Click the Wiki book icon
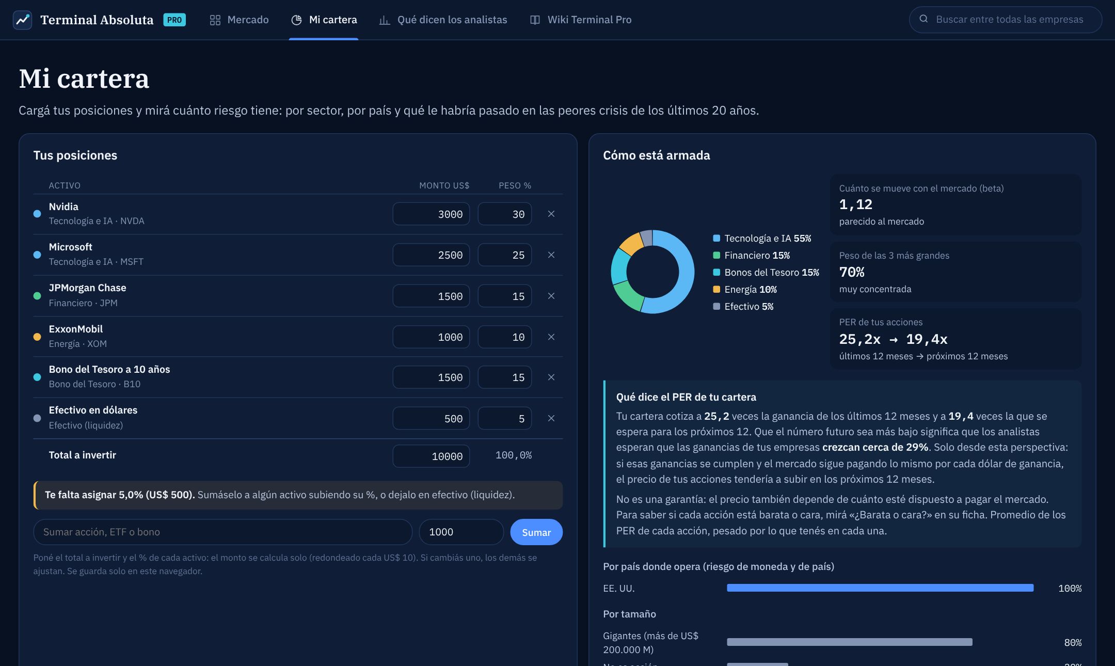Viewport: 1115px width, 666px height. (535, 20)
